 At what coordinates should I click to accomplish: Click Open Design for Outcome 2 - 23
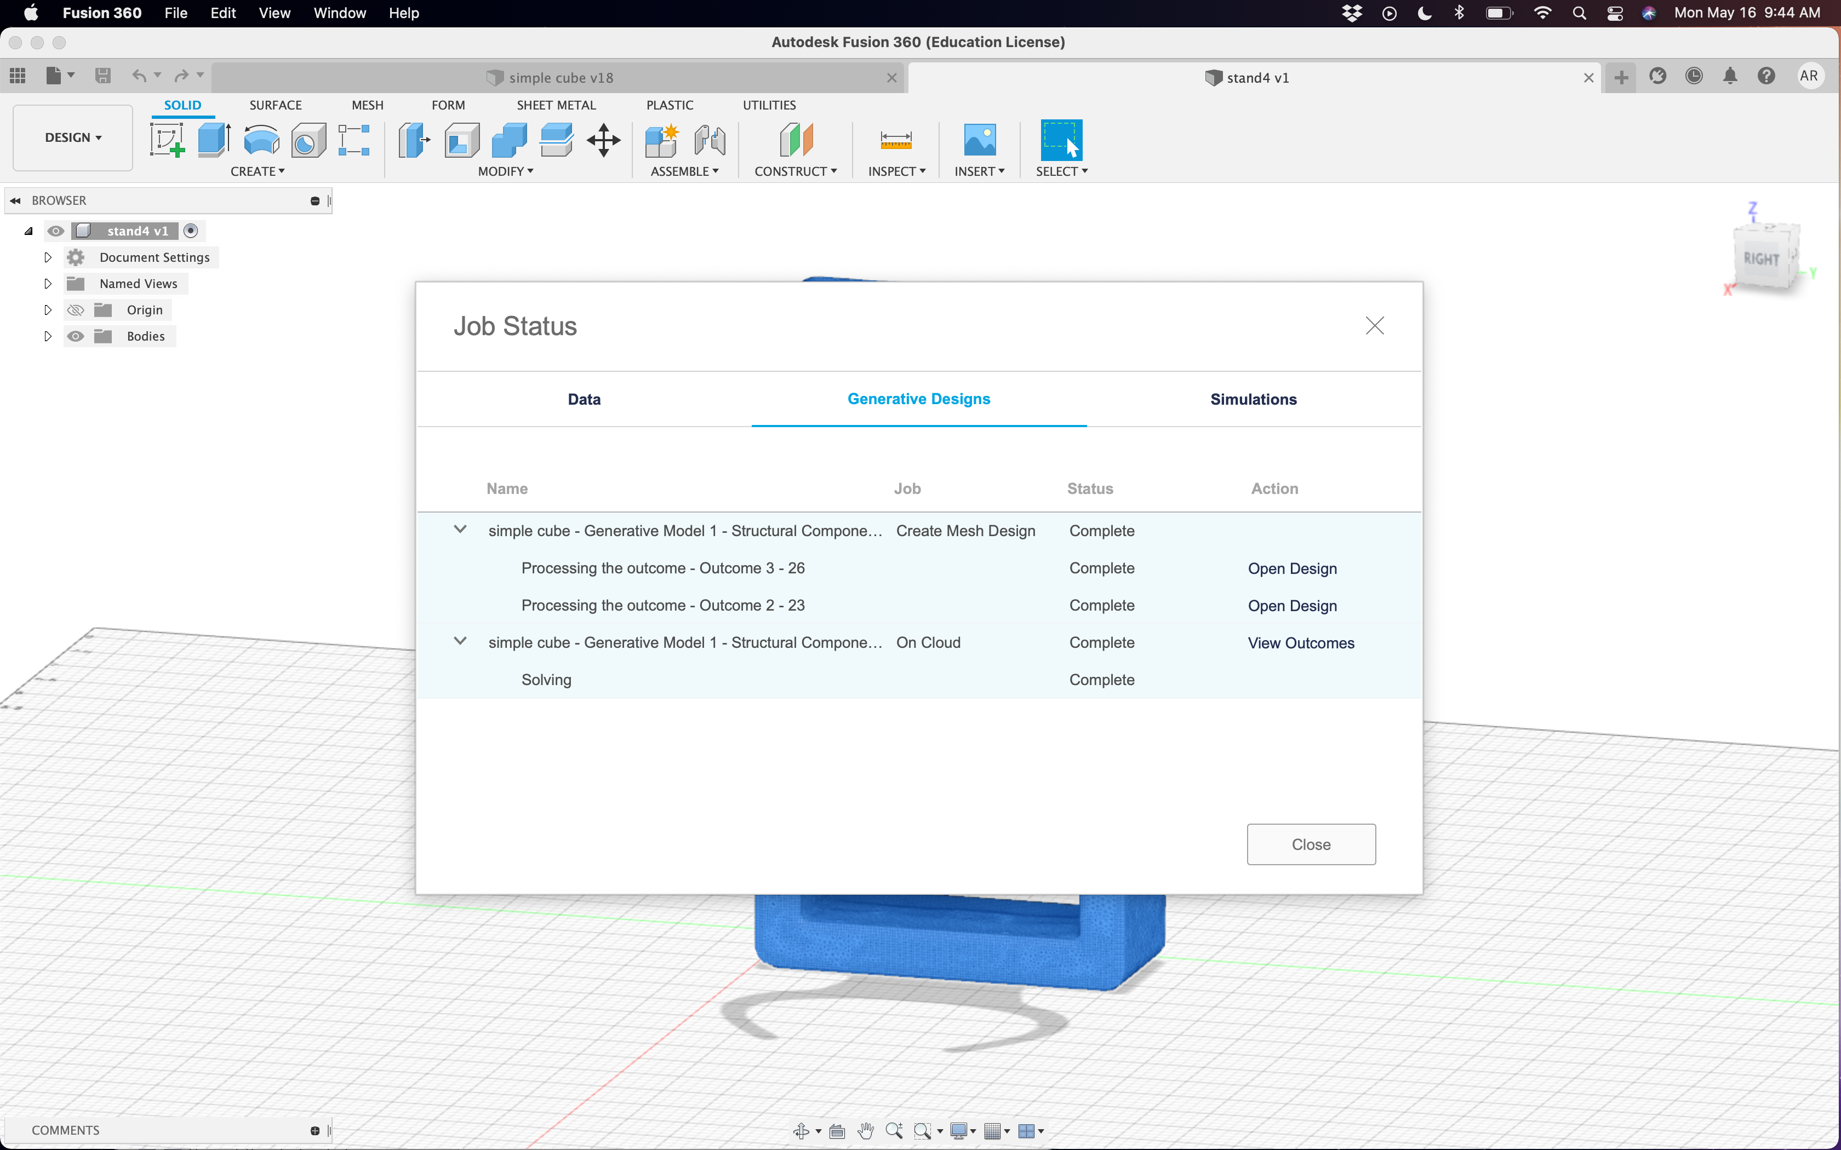tap(1293, 606)
